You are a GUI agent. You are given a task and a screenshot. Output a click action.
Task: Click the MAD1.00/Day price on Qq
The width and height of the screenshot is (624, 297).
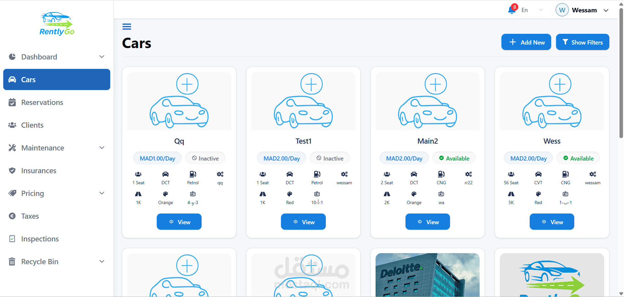(x=157, y=158)
